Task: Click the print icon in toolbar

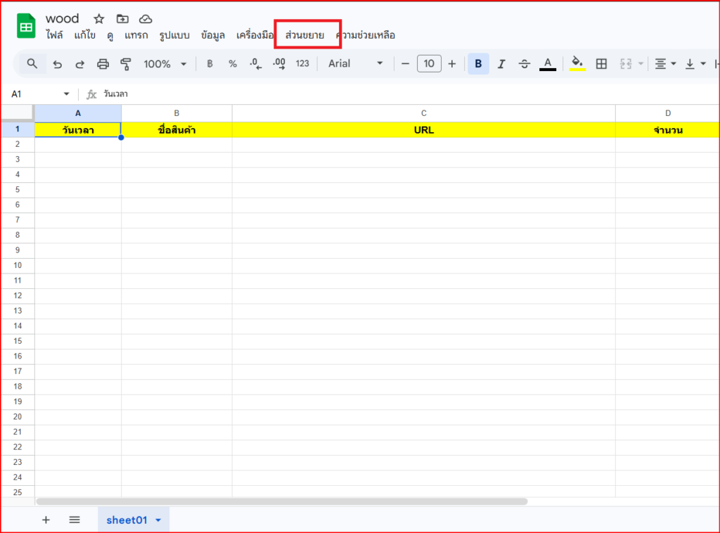Action: coord(103,64)
